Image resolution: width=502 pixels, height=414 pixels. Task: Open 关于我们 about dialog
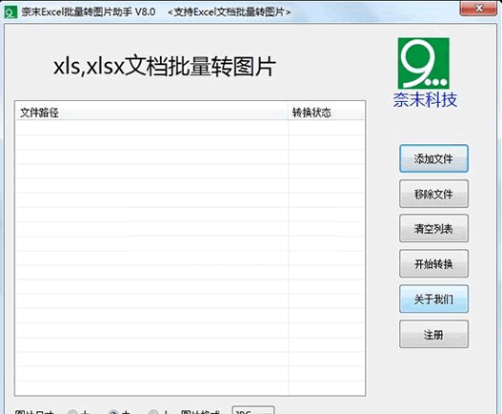(x=433, y=299)
